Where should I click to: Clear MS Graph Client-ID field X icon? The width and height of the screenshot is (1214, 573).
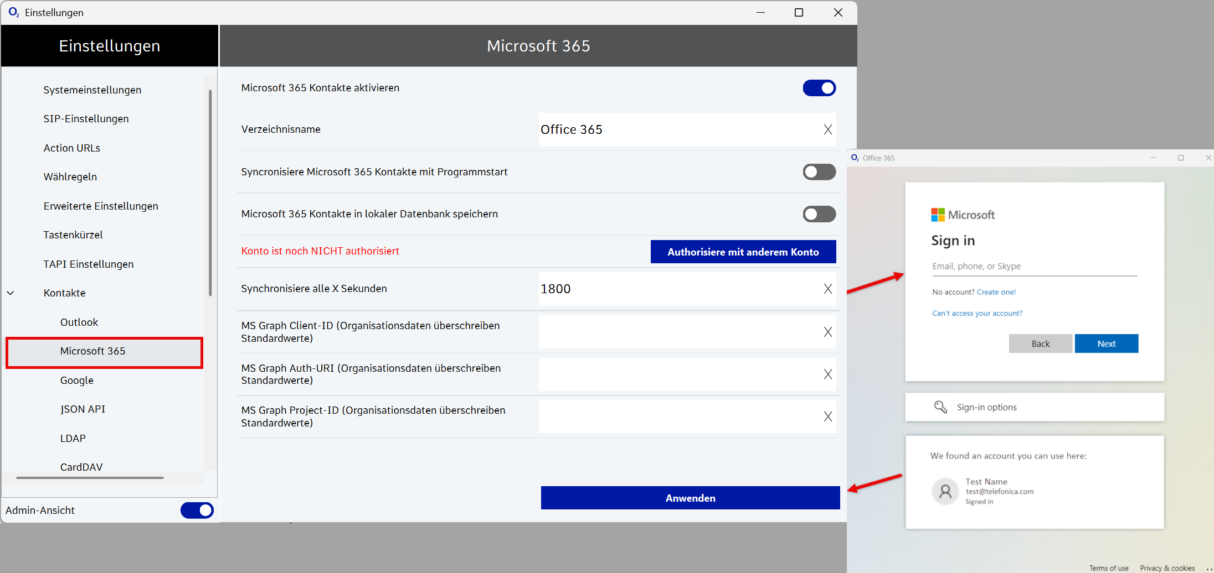tap(827, 332)
